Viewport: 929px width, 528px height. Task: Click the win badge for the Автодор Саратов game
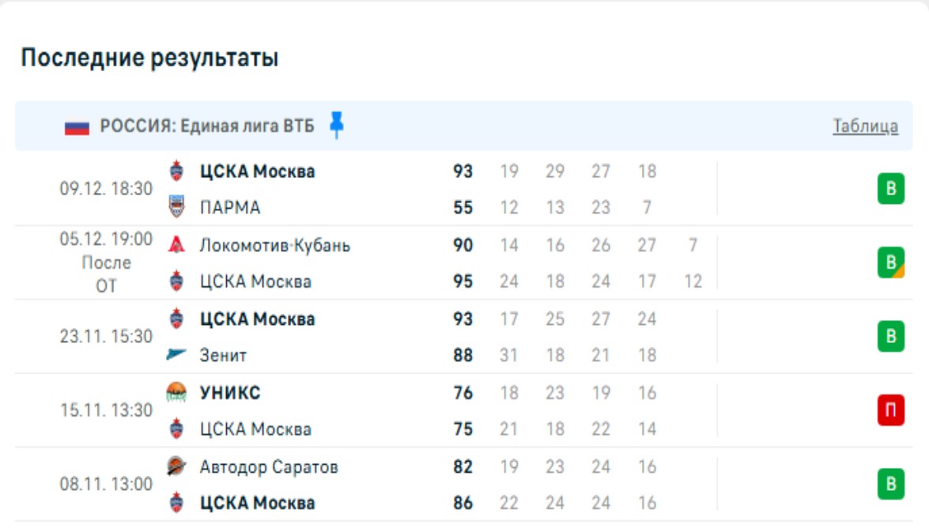pos(890,484)
